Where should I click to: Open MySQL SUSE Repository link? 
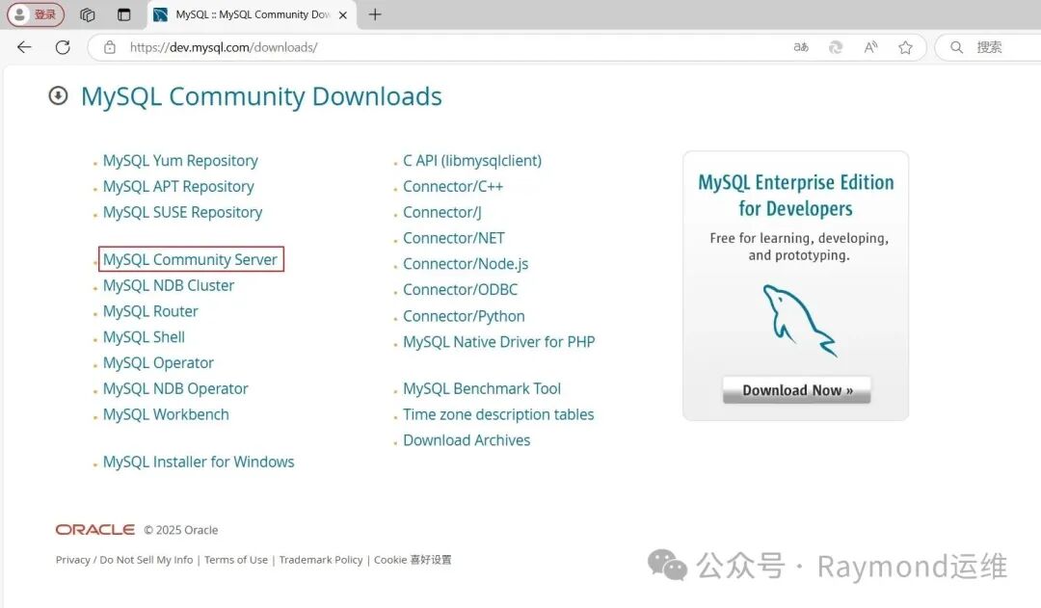tap(182, 212)
